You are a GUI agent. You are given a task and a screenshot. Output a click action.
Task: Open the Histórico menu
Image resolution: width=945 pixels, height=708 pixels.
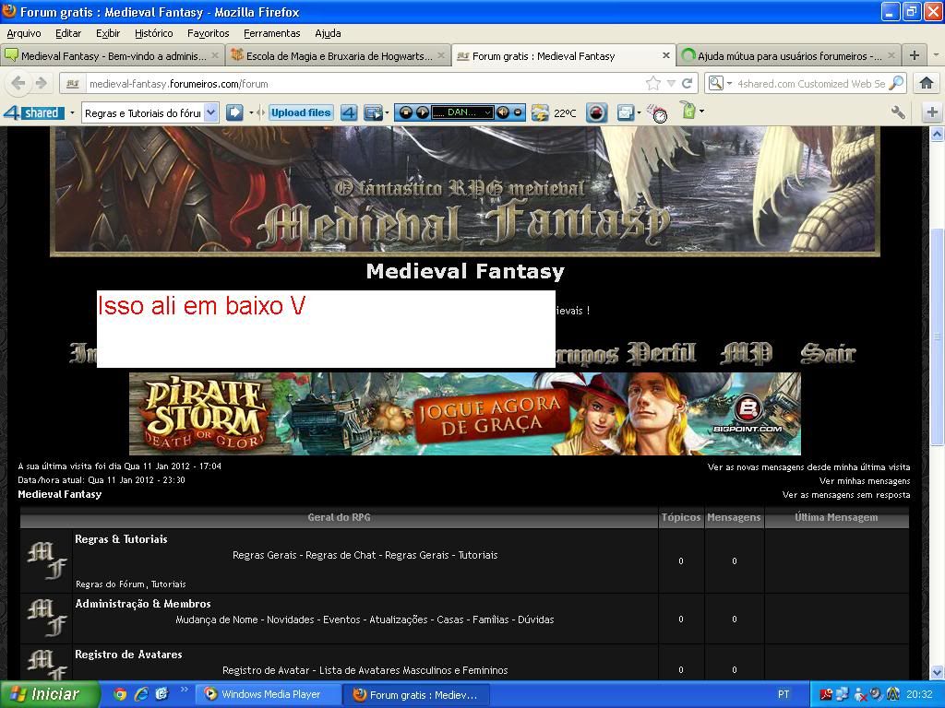click(x=154, y=33)
